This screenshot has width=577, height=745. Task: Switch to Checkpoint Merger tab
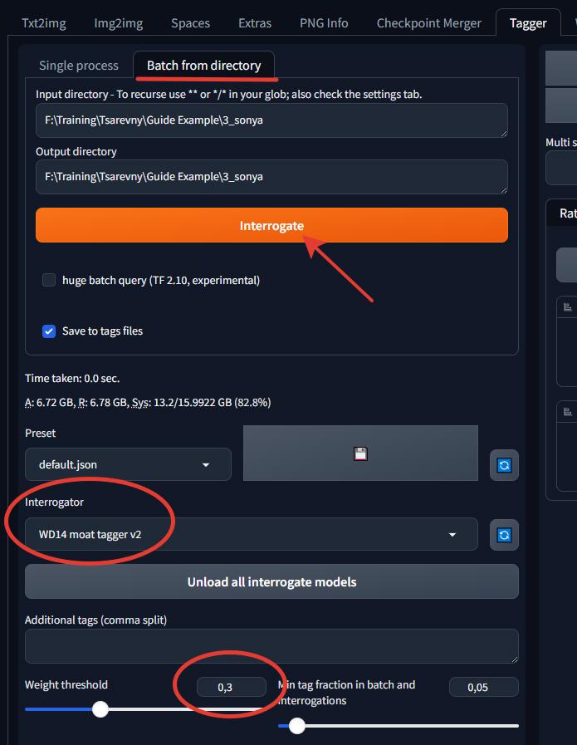click(429, 22)
